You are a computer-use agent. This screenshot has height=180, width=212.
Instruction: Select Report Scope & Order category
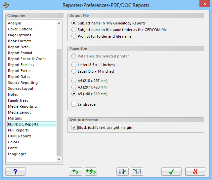tap(32, 59)
